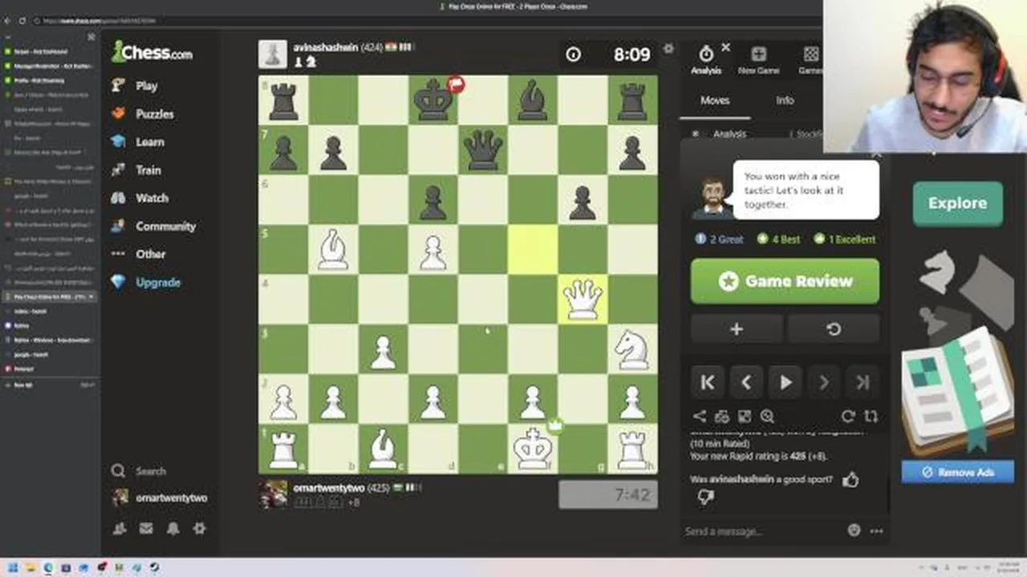Step forward one move

(x=824, y=383)
